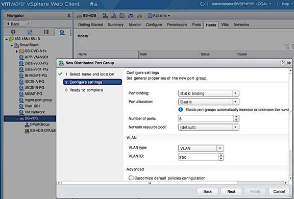Open VMs and Templates navigator view
This screenshot has width=294, height=199.
click(30, 32)
